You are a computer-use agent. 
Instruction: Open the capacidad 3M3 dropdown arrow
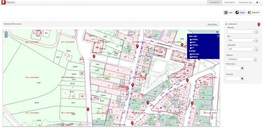256,49
